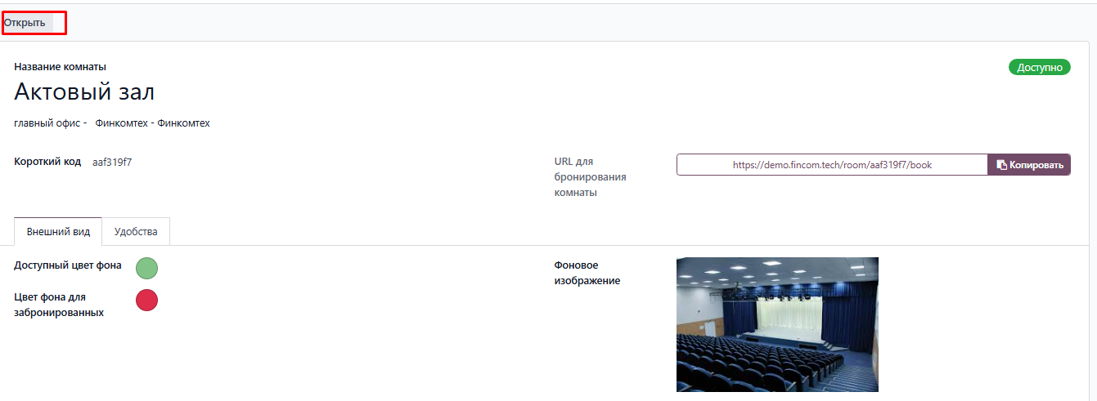The width and height of the screenshot is (1097, 401).
Task: Click the auditorium background image thumbnail
Action: tap(776, 324)
